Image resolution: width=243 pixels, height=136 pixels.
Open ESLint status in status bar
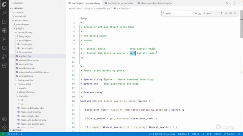pyautogui.click(x=218, y=134)
